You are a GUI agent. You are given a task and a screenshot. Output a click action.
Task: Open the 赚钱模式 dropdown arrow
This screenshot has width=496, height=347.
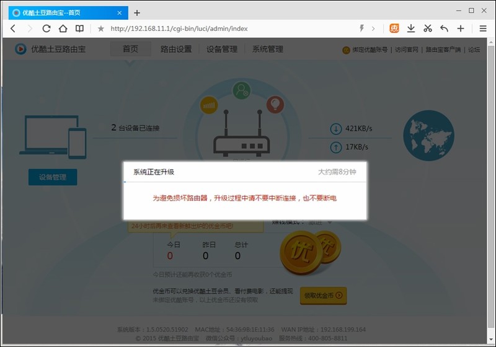pos(330,222)
